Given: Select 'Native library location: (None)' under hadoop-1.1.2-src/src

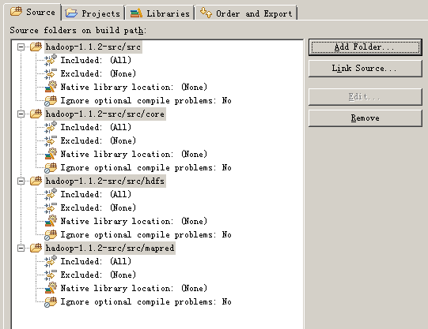Looking at the screenshot, I should tap(134, 87).
